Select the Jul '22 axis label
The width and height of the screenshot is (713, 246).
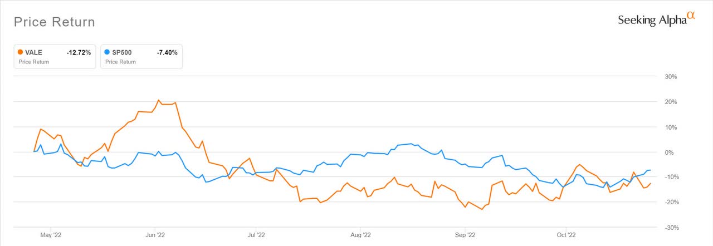(x=256, y=235)
